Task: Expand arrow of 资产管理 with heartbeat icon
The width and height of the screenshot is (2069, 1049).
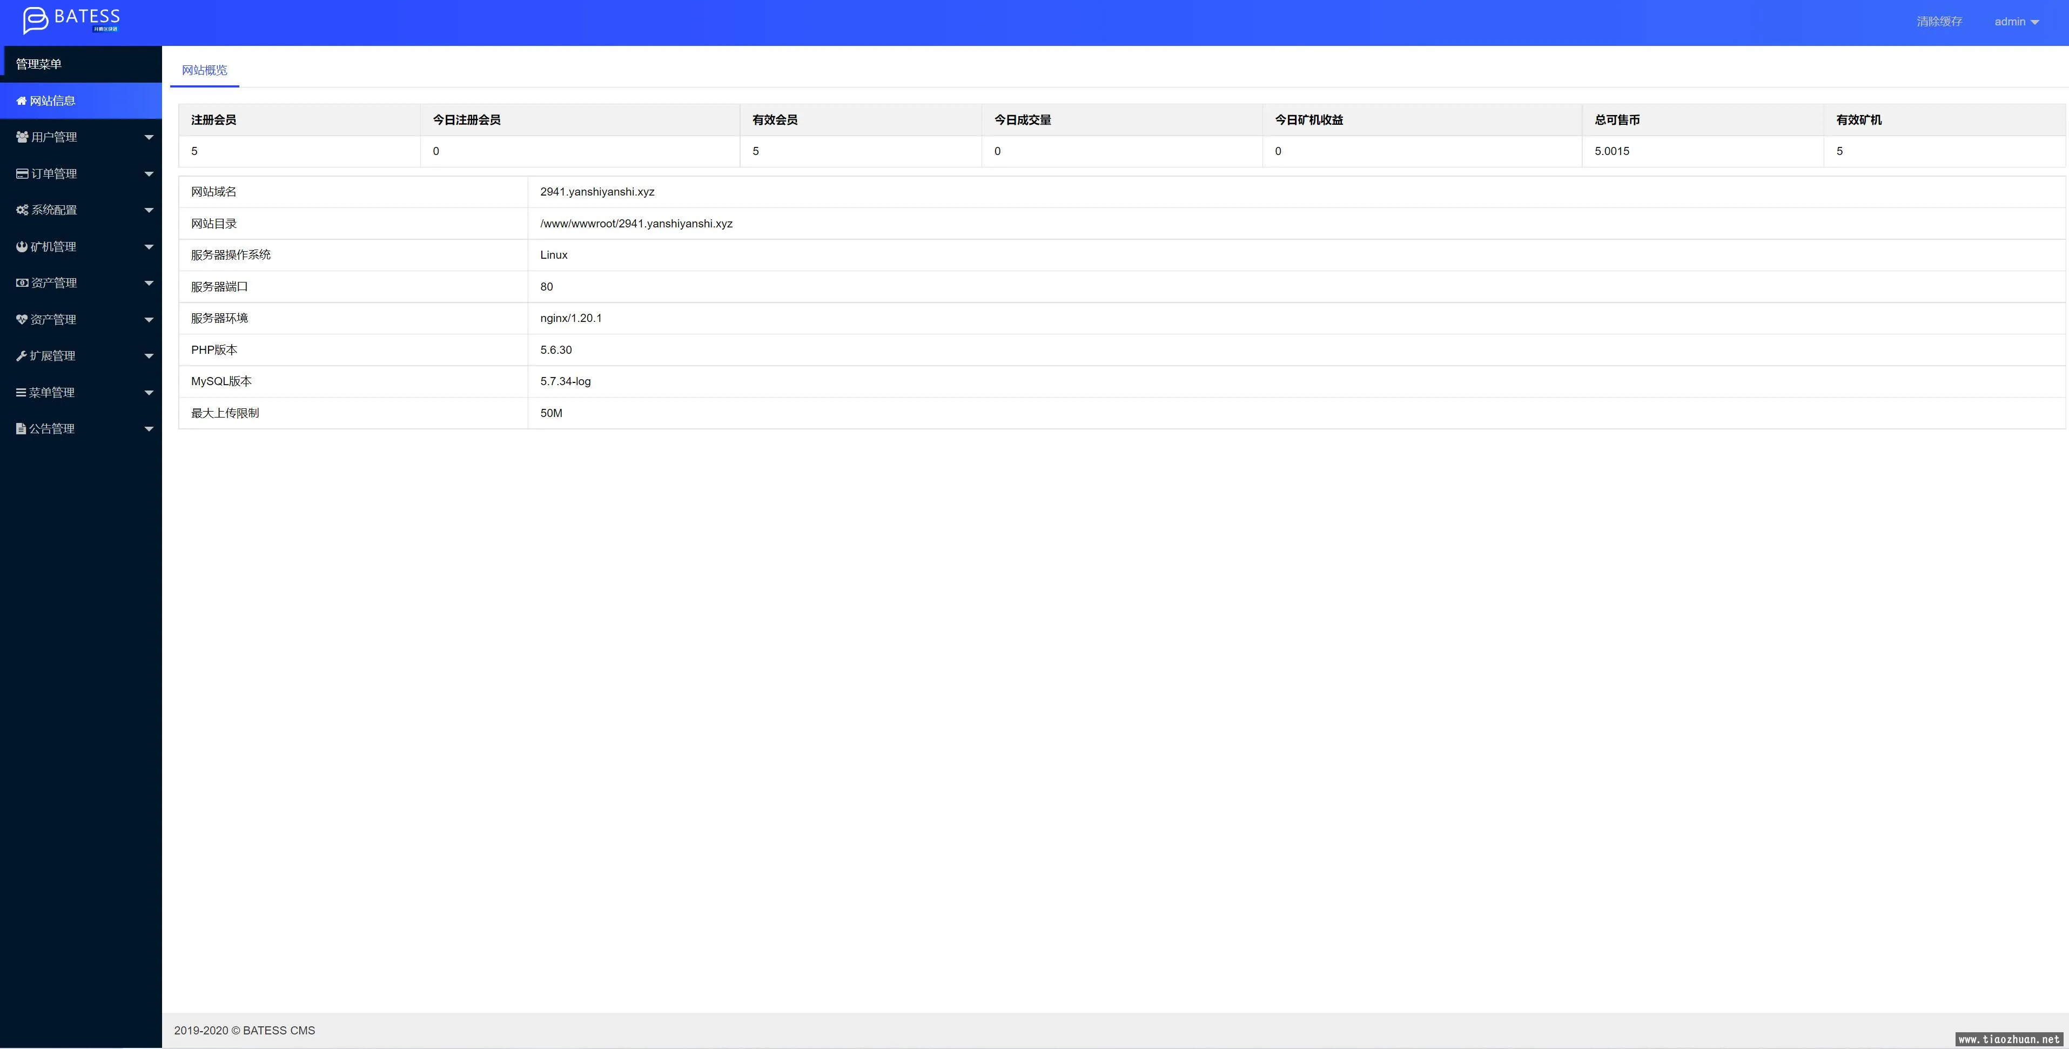Action: [149, 320]
